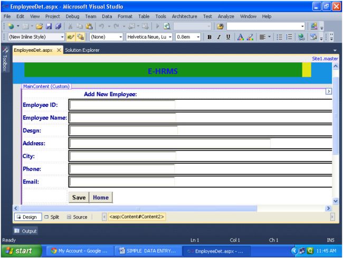Click the Address text box
The width and height of the screenshot is (343, 258).
170,144
